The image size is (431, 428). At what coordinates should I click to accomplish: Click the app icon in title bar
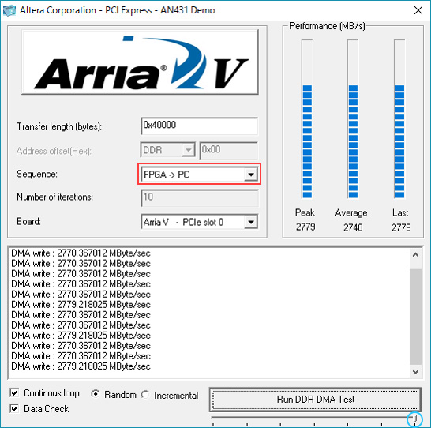click(x=9, y=10)
